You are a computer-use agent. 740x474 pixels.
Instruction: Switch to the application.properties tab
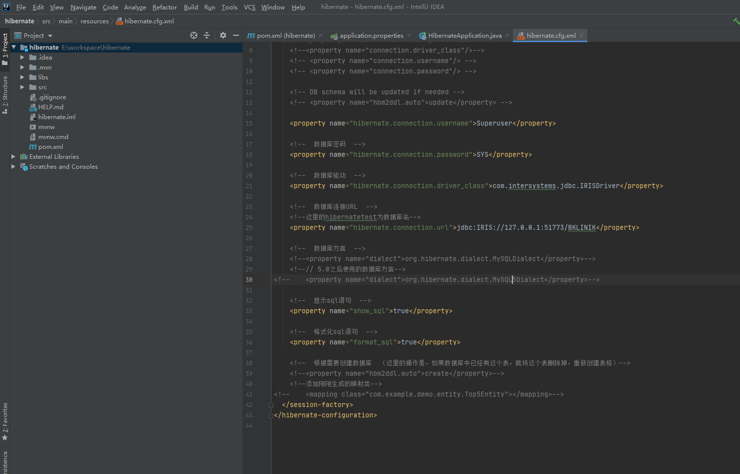(x=371, y=36)
